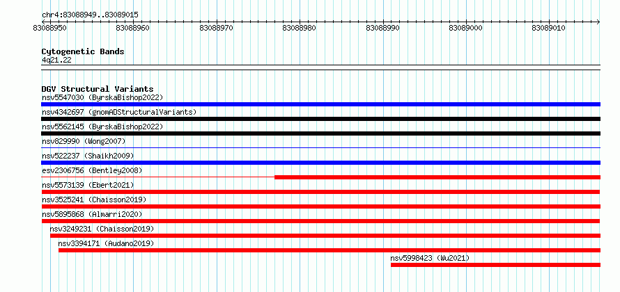Click the nsv5998423 (Wu2021) label
The height and width of the screenshot is (292, 620).
tap(430, 258)
